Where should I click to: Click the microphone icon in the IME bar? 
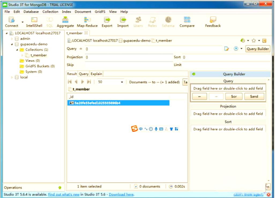click(x=156, y=129)
